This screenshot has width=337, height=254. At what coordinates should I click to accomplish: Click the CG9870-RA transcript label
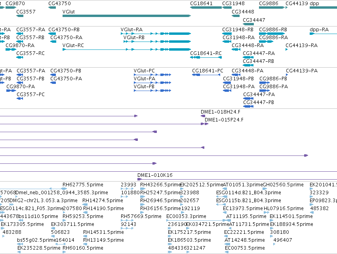click(x=20, y=45)
